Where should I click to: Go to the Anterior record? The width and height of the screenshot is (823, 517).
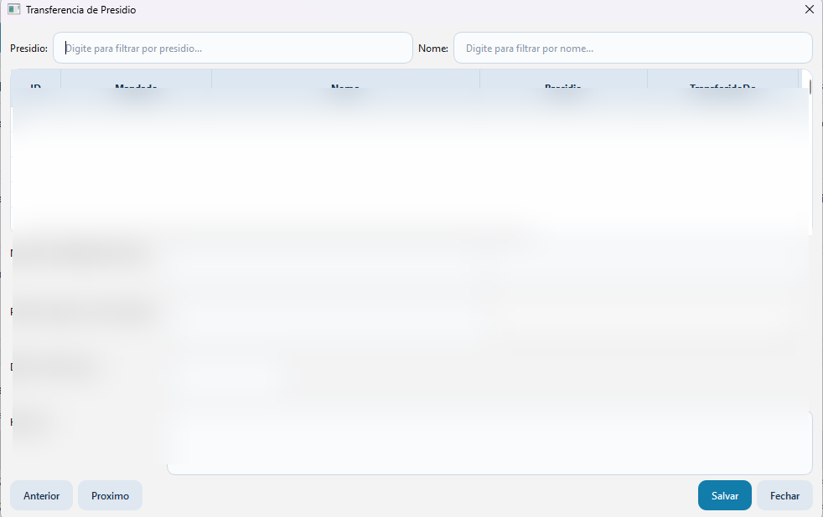[41, 495]
